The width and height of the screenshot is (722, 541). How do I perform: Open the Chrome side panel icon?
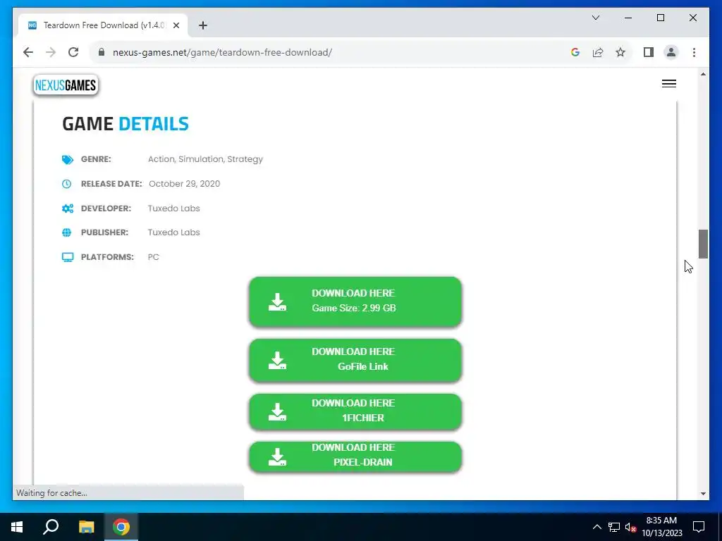coord(649,52)
